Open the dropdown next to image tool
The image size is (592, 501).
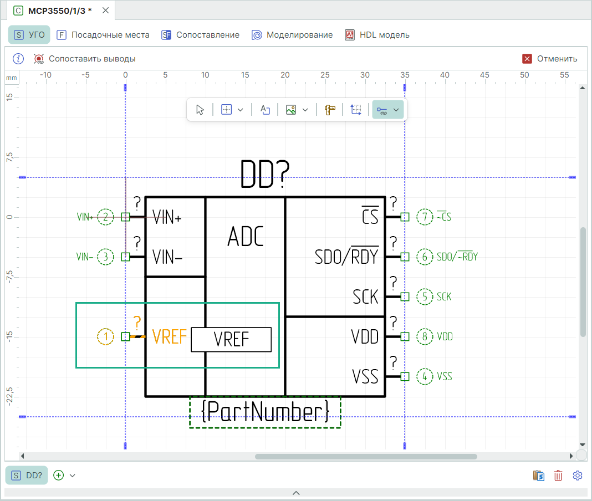pos(305,110)
